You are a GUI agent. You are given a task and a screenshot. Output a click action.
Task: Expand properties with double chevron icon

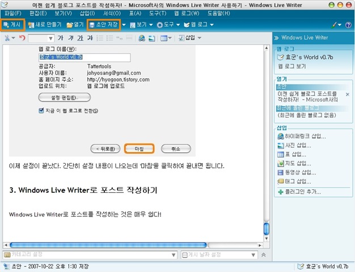263,255
